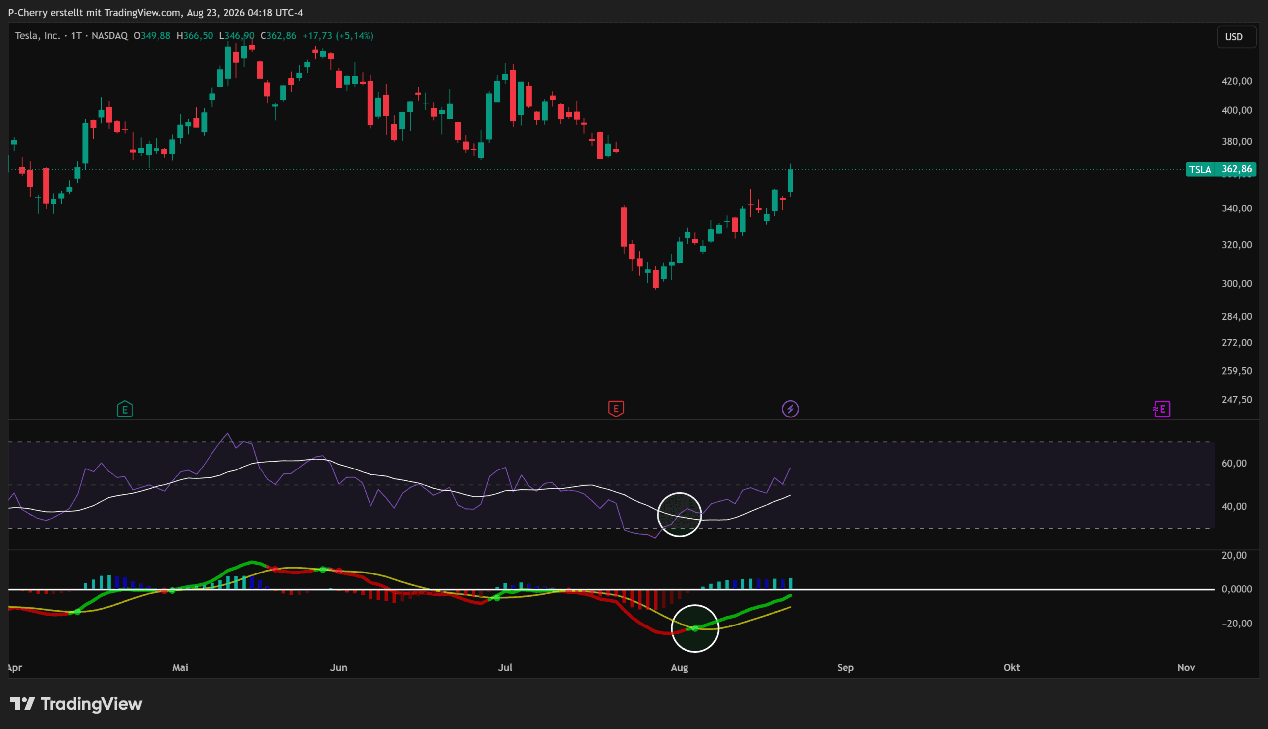The width and height of the screenshot is (1268, 729).
Task: Click the Jun label on time axis
Action: pos(339,668)
